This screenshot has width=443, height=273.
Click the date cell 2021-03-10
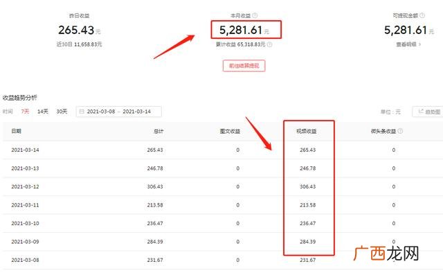click(25, 224)
